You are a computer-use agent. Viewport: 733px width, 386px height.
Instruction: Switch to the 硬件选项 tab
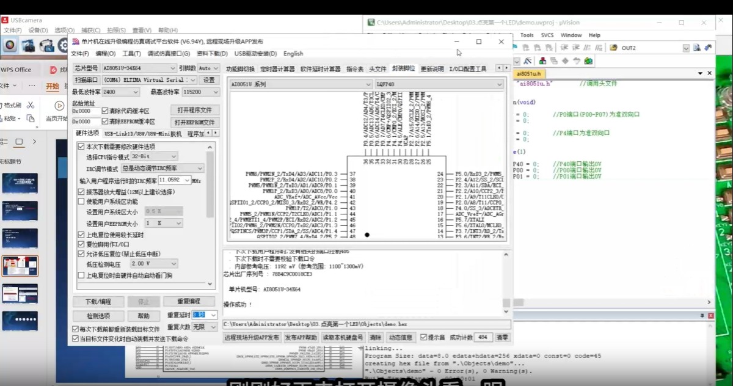click(x=87, y=133)
